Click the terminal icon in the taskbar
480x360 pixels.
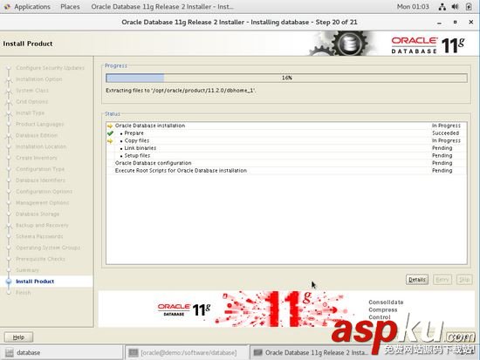(x=134, y=353)
